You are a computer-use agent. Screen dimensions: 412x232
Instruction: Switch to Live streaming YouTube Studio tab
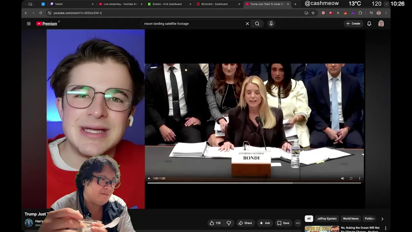[x=121, y=4]
